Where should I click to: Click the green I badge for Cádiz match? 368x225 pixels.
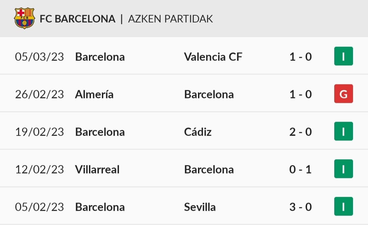[343, 131]
